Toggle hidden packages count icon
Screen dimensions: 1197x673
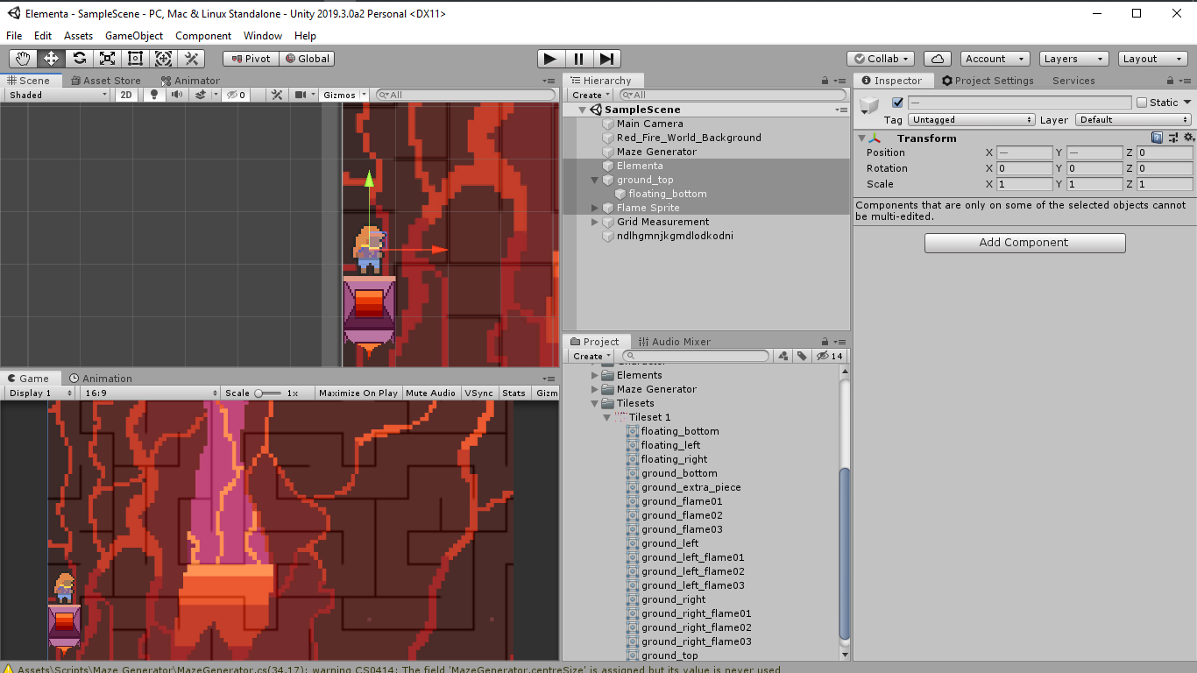[829, 356]
